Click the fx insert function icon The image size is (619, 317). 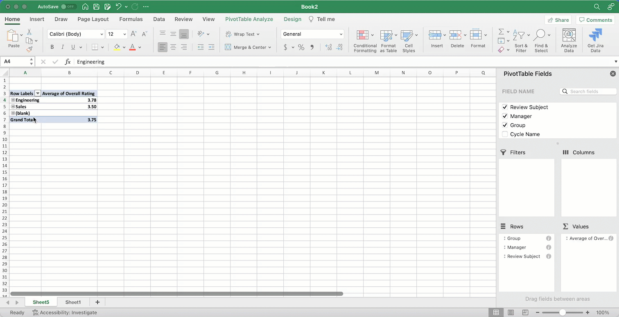pos(68,62)
